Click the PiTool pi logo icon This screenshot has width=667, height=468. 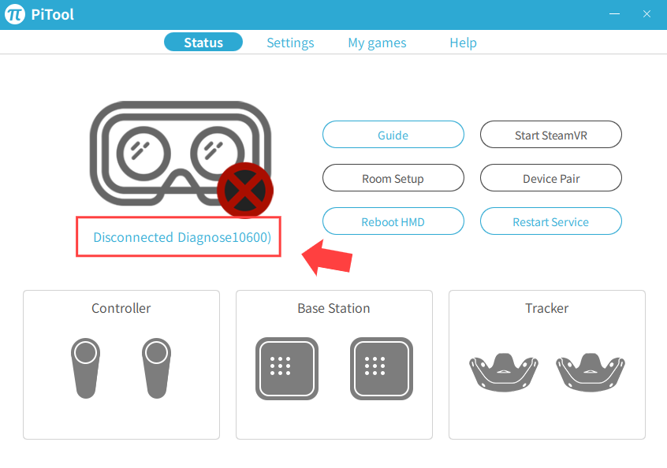coord(15,14)
